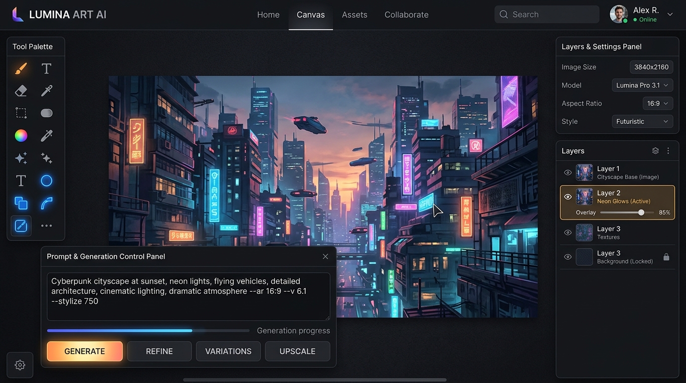Hide the Textures layer
Image resolution: width=686 pixels, height=383 pixels.
coord(567,232)
